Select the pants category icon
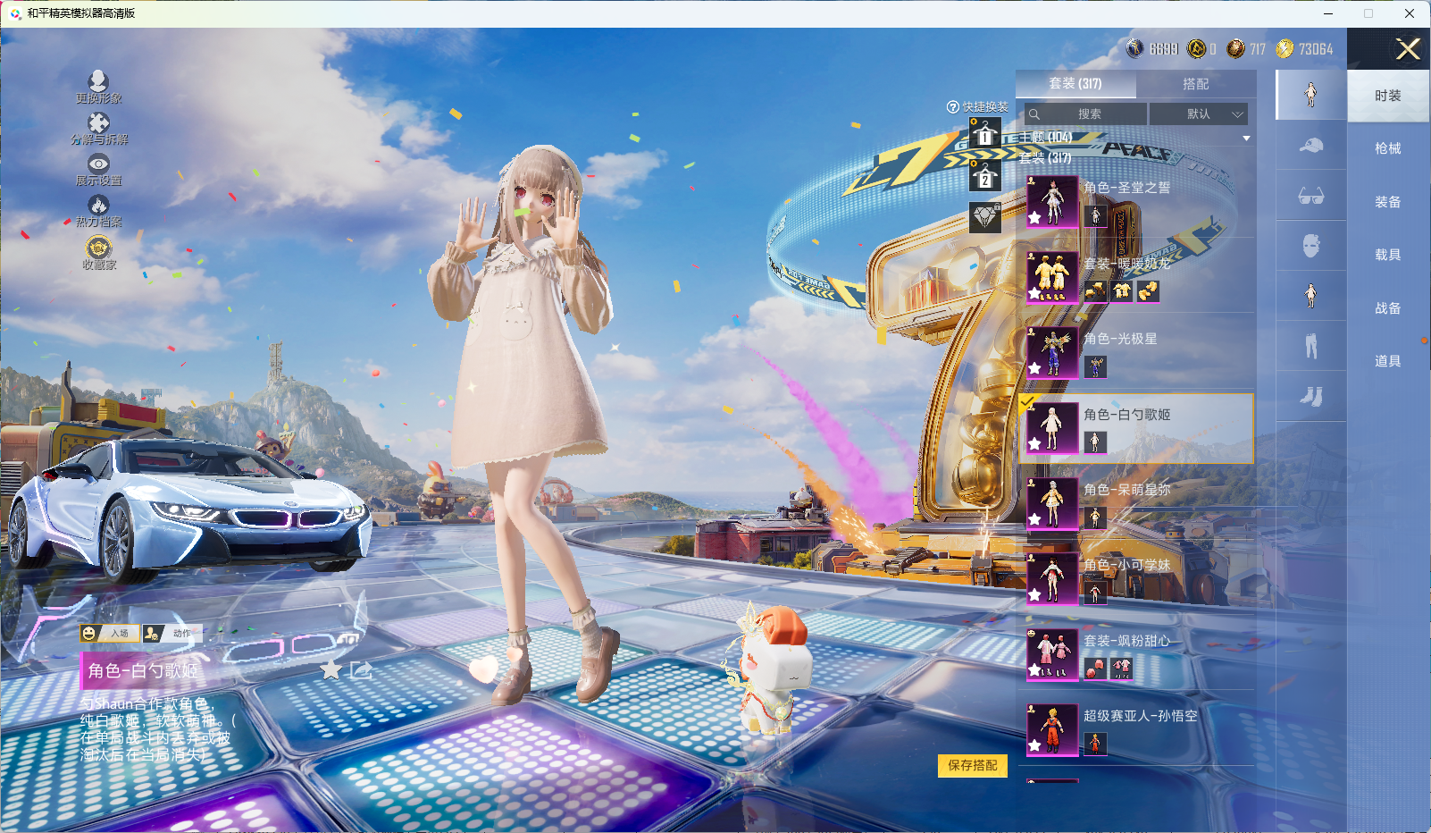This screenshot has width=1431, height=833. coord(1310,346)
